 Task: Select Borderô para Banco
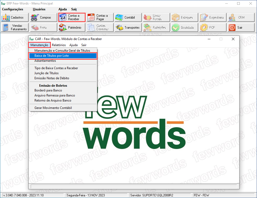[63, 90]
